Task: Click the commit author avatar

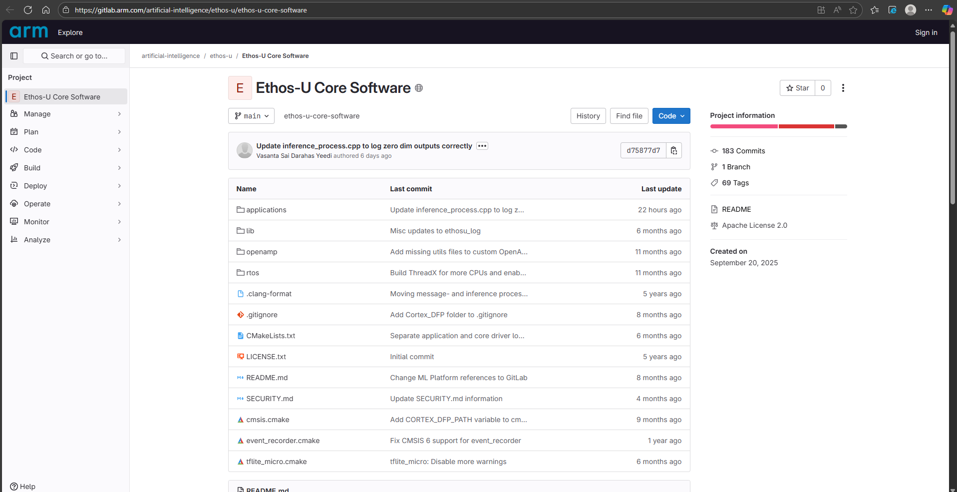Action: [x=245, y=150]
